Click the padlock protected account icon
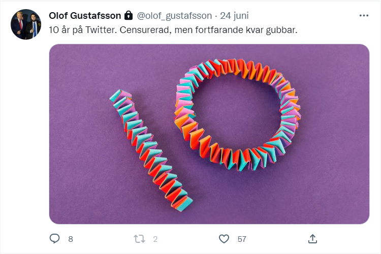This screenshot has width=381, height=254. tap(129, 16)
